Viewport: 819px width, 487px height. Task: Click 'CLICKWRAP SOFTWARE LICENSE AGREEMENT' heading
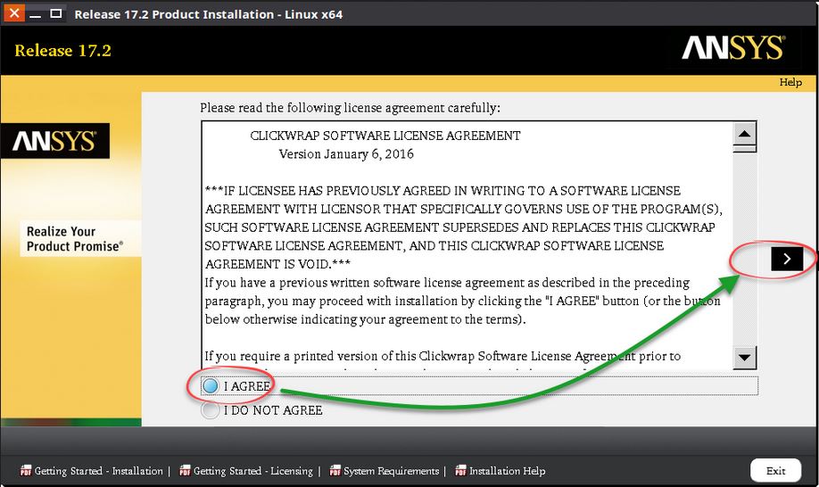tap(385, 136)
